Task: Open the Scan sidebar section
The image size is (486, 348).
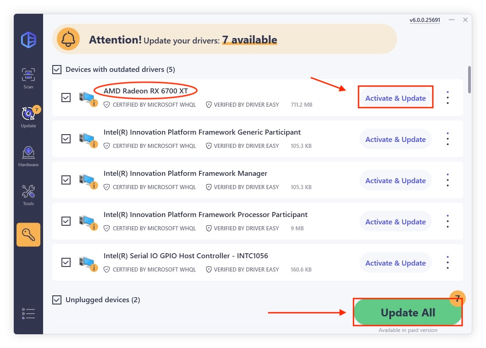Action: [x=28, y=78]
